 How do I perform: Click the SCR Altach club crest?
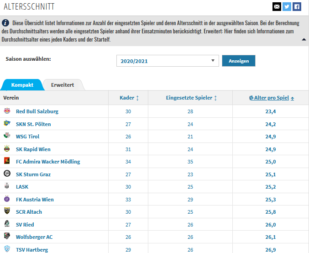click(7, 211)
